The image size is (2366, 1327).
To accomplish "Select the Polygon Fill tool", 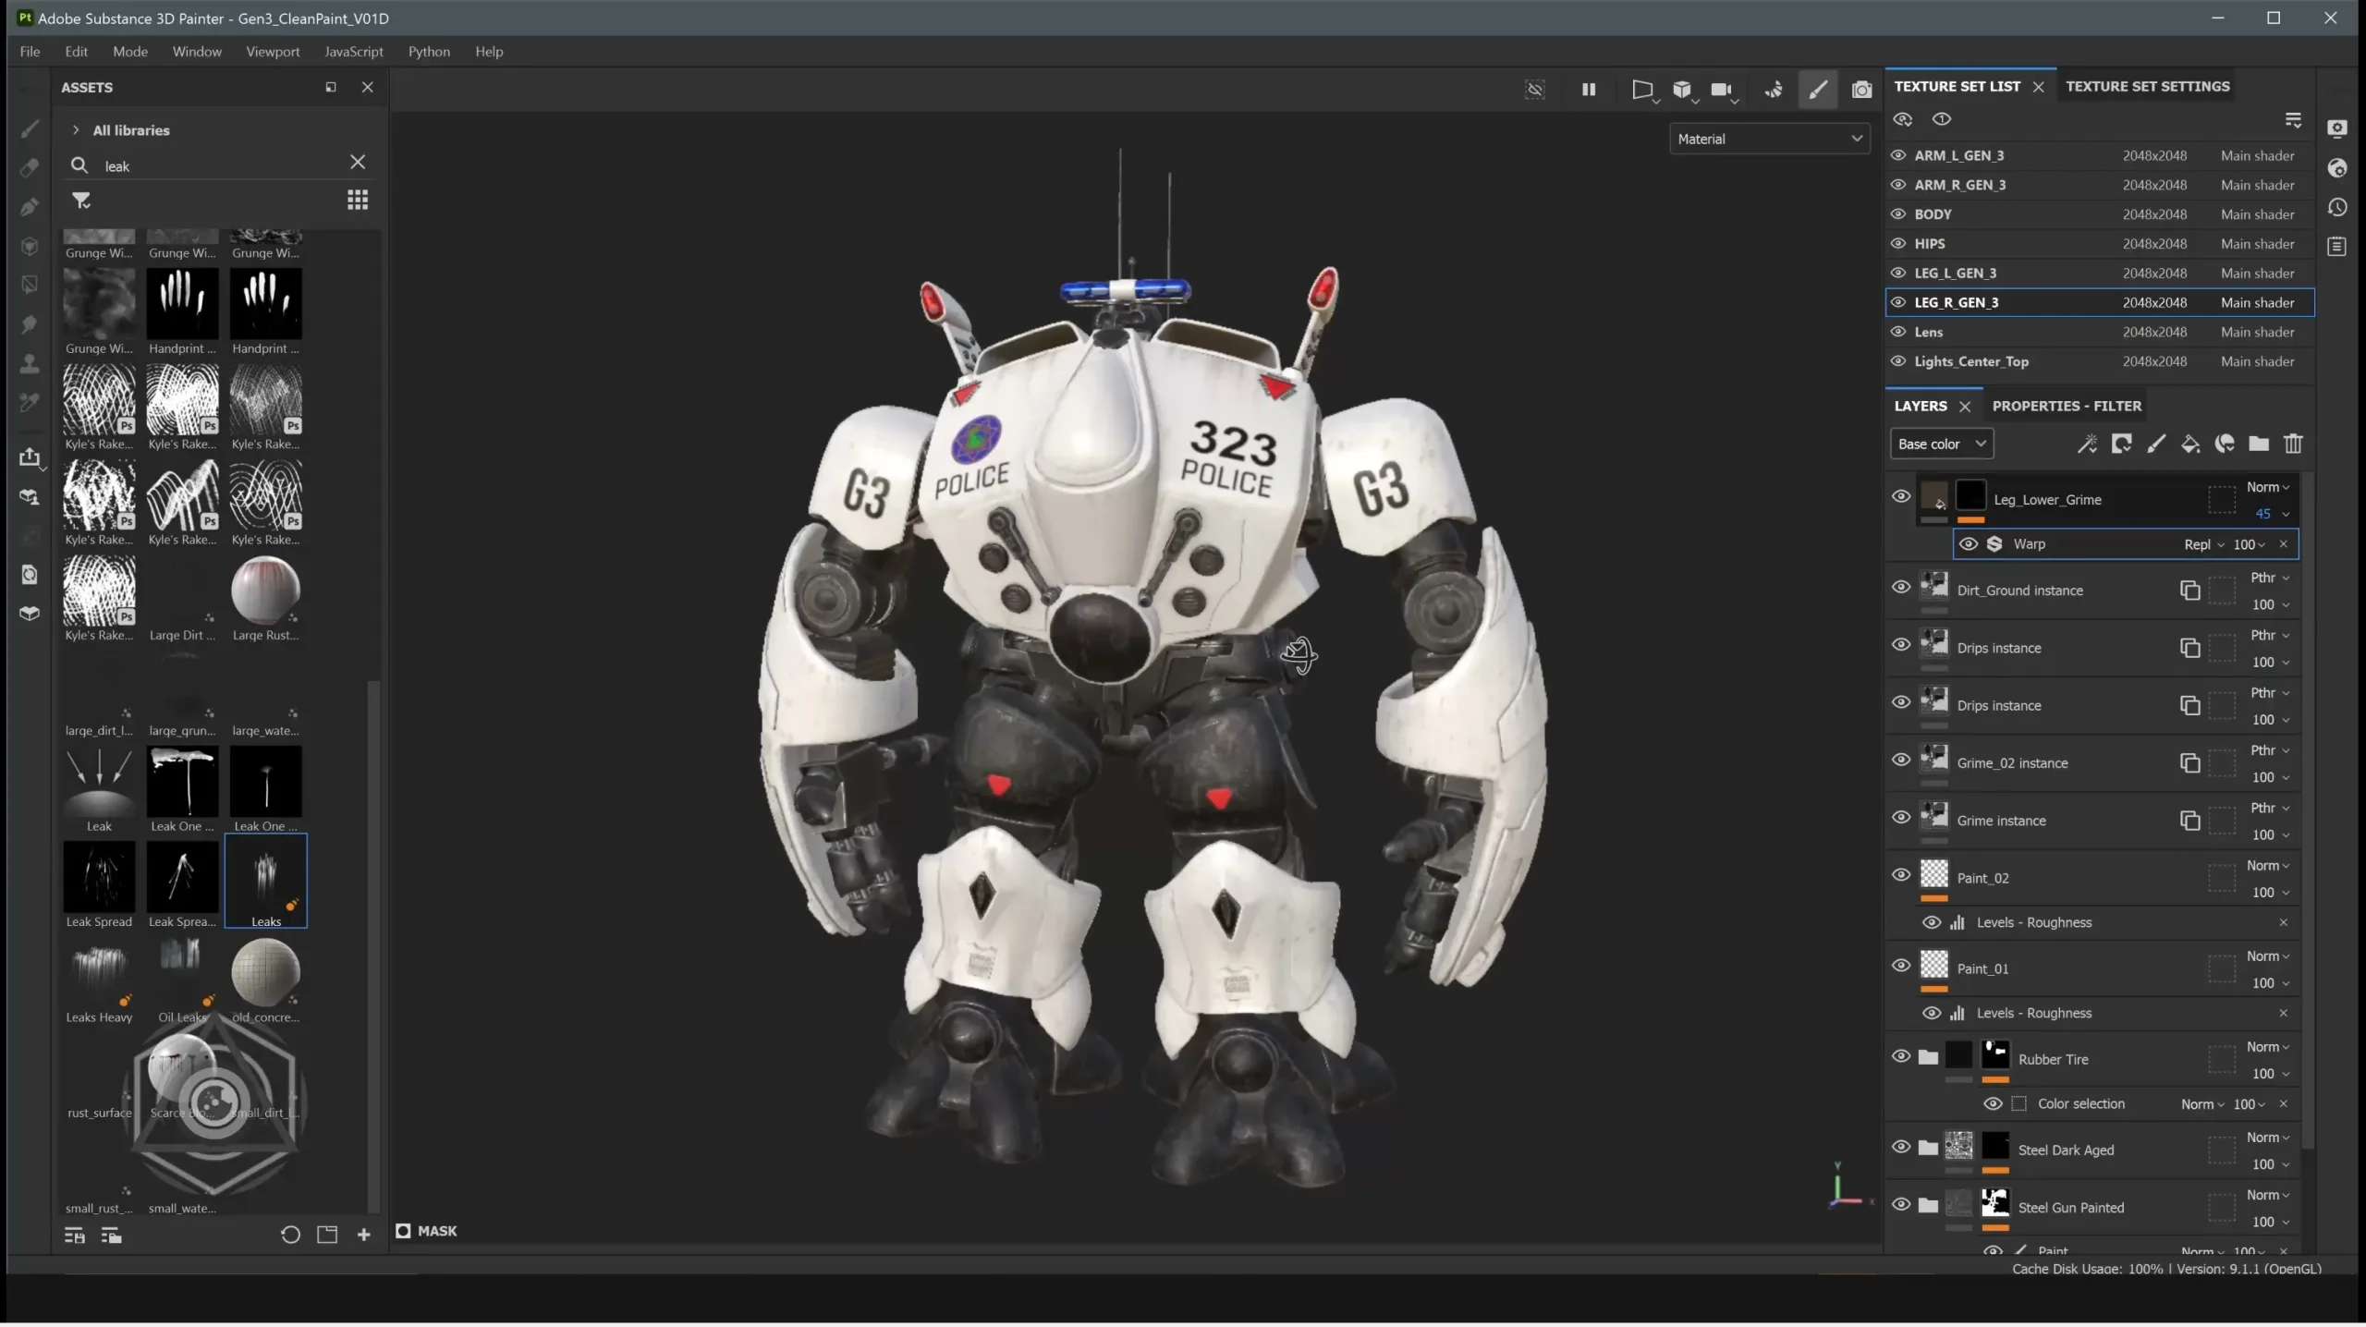I will pyautogui.click(x=30, y=285).
